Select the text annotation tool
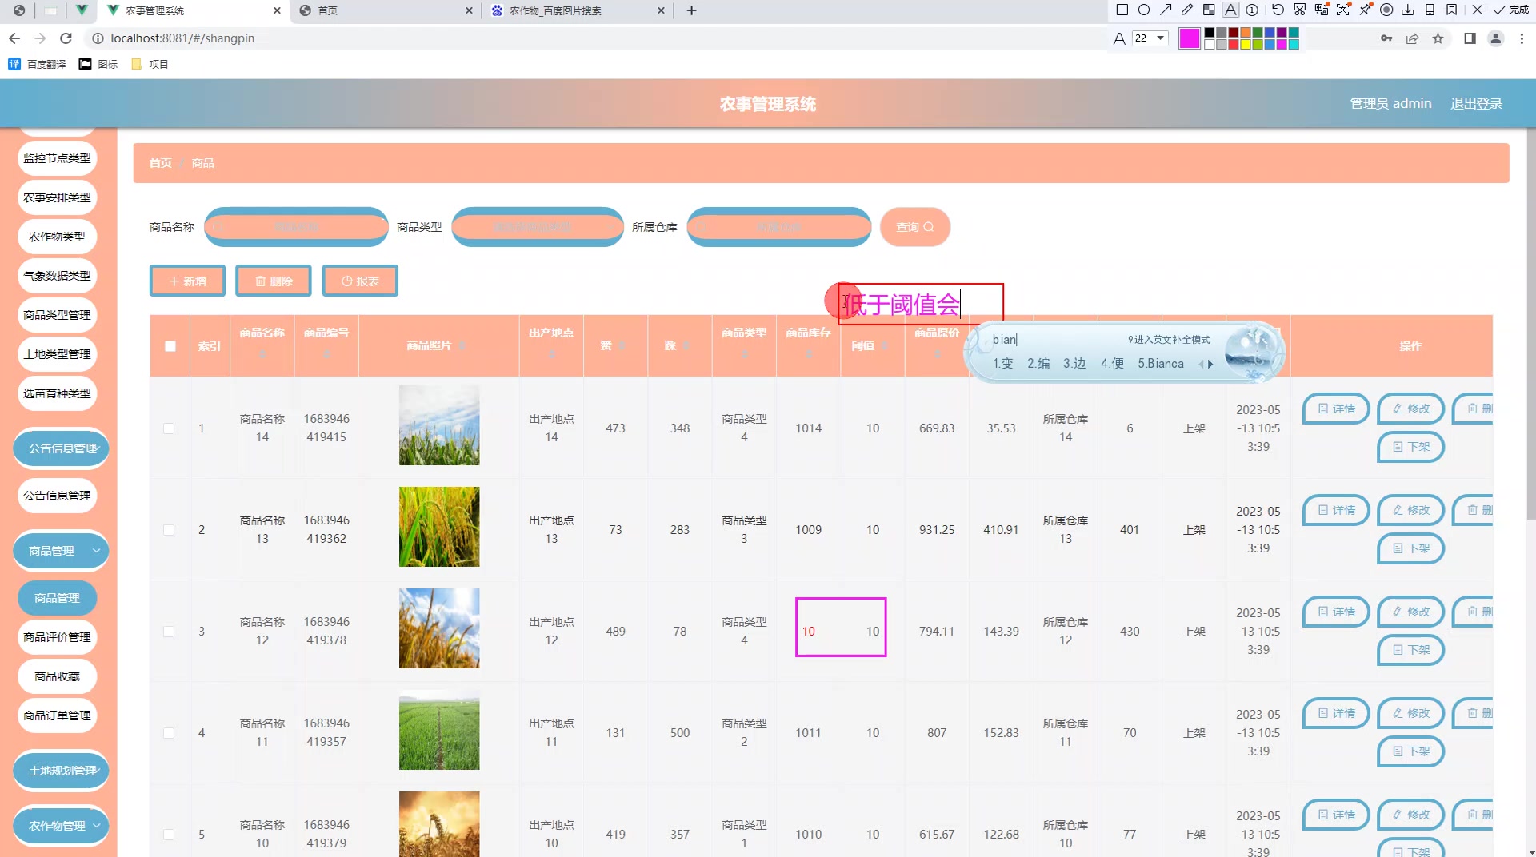This screenshot has width=1536, height=857. [x=1230, y=9]
